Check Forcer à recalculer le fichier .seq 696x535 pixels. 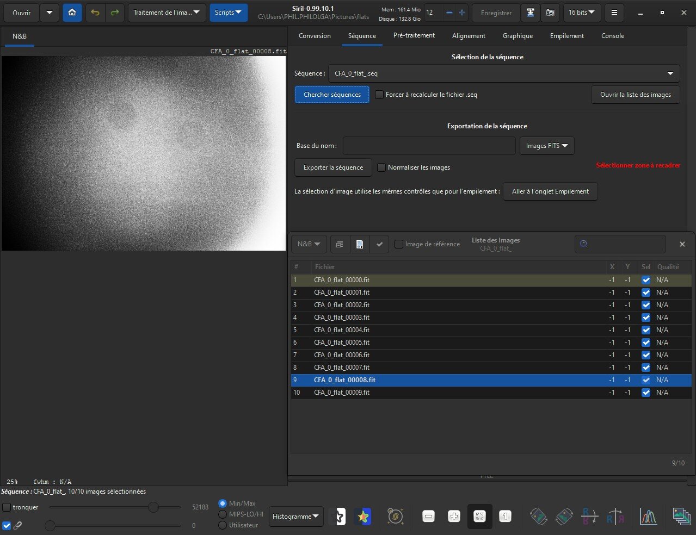pos(379,95)
